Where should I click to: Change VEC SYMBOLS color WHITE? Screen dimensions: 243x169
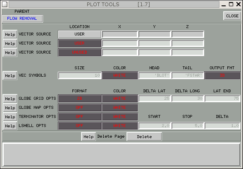coord(120,75)
